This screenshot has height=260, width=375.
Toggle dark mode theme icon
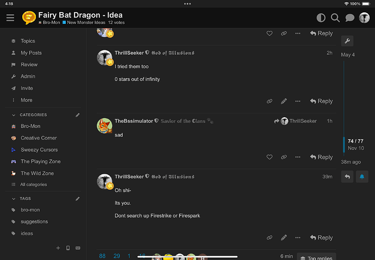tap(321, 18)
